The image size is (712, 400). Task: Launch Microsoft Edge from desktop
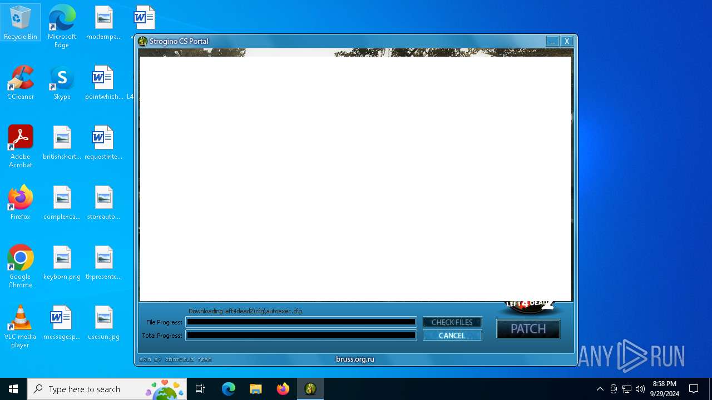[62, 26]
